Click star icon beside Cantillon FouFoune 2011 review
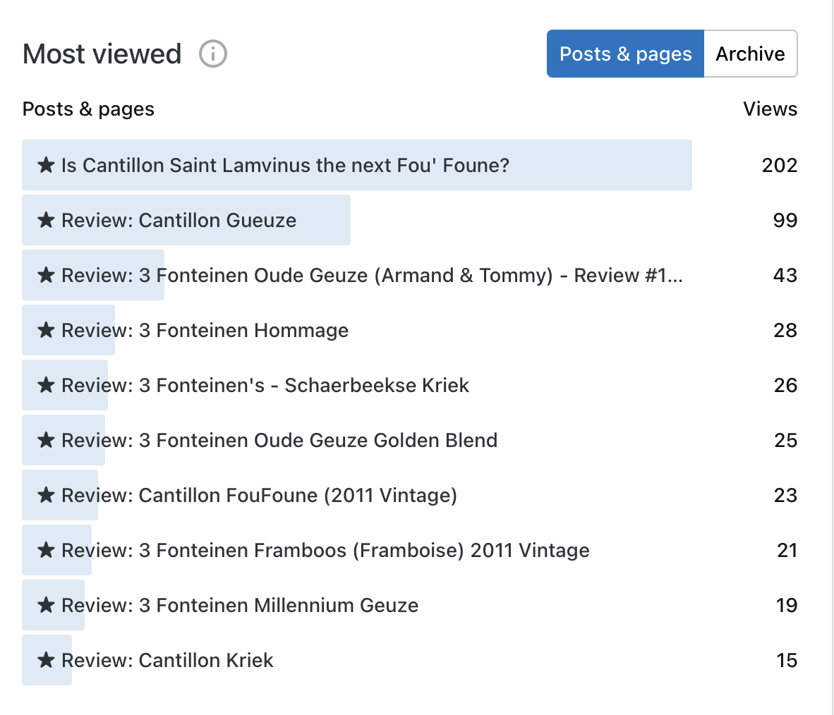The width and height of the screenshot is (834, 715). tap(46, 495)
